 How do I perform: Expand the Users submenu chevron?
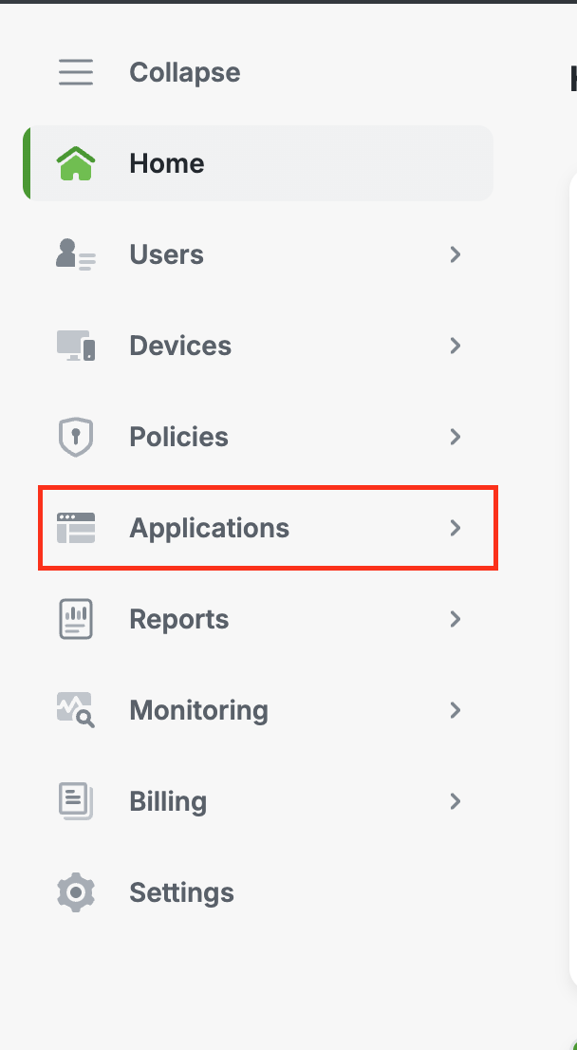coord(456,254)
